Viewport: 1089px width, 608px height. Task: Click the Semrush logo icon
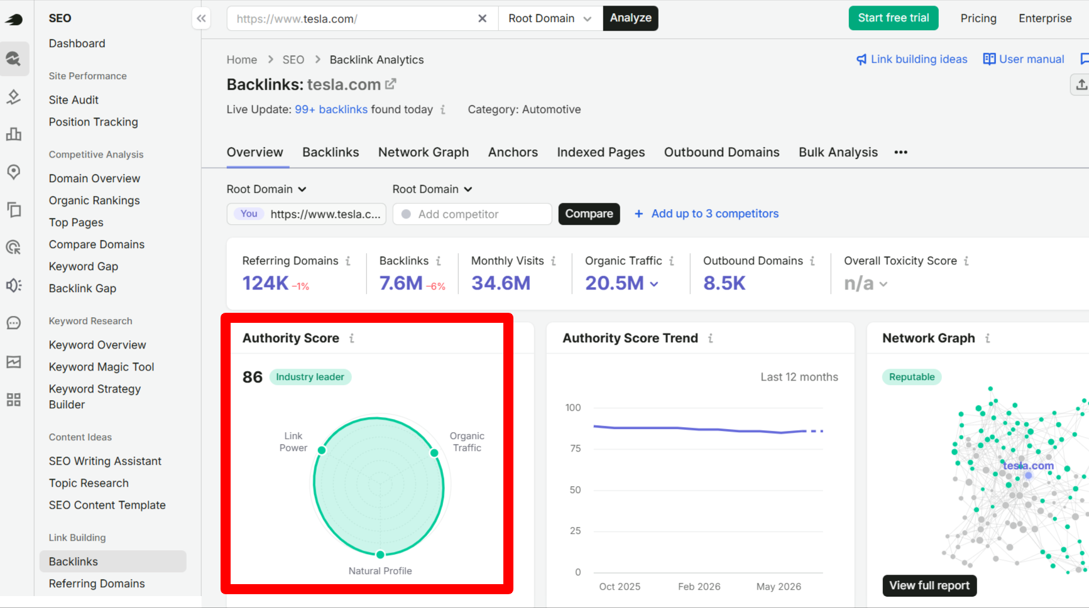tap(14, 19)
